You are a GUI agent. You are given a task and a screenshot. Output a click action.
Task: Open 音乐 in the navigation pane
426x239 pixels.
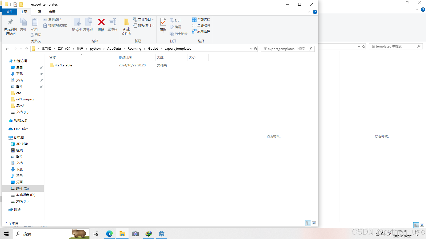coord(19,176)
